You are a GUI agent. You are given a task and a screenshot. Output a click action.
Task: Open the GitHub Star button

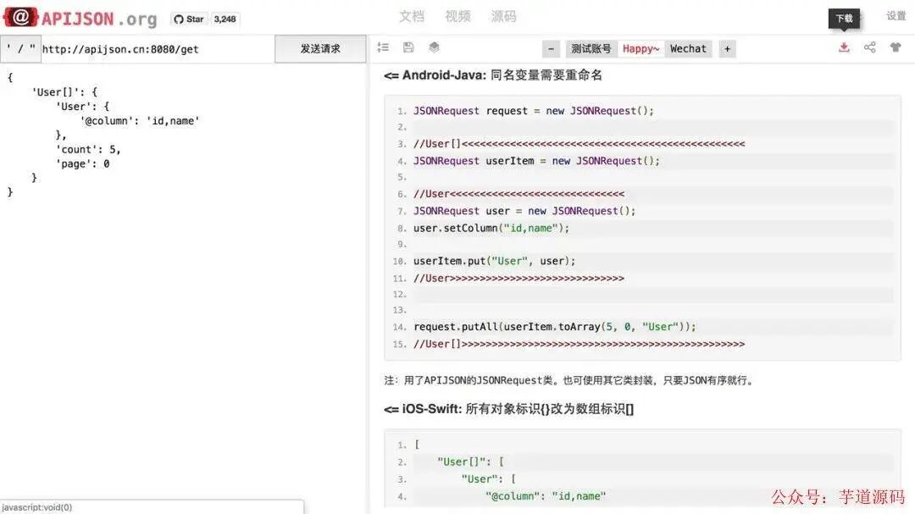pyautogui.click(x=189, y=19)
